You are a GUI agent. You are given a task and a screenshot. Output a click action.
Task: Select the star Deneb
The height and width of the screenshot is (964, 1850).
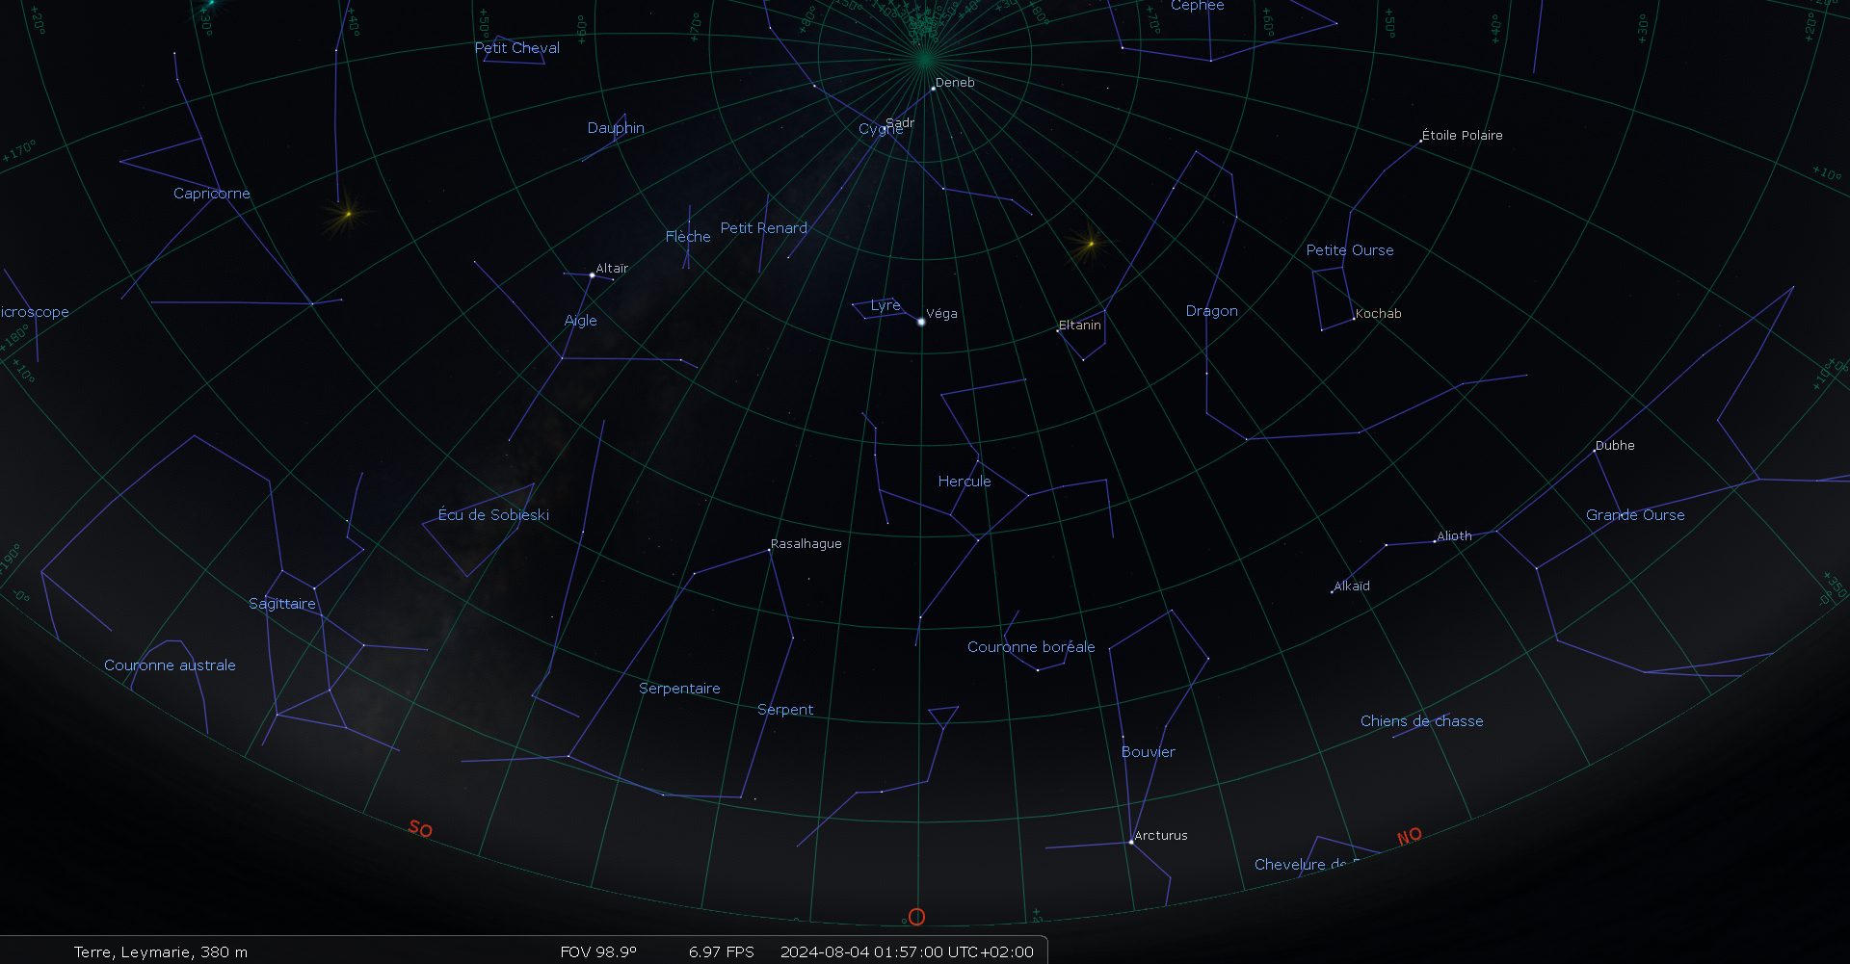tap(933, 89)
